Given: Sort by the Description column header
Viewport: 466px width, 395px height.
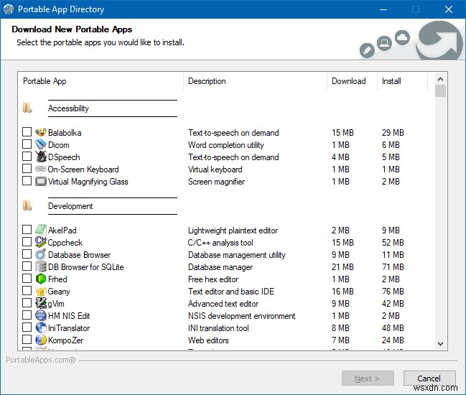Looking at the screenshot, I should (x=255, y=81).
